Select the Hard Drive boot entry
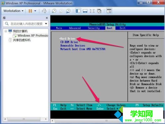 pos(67,38)
